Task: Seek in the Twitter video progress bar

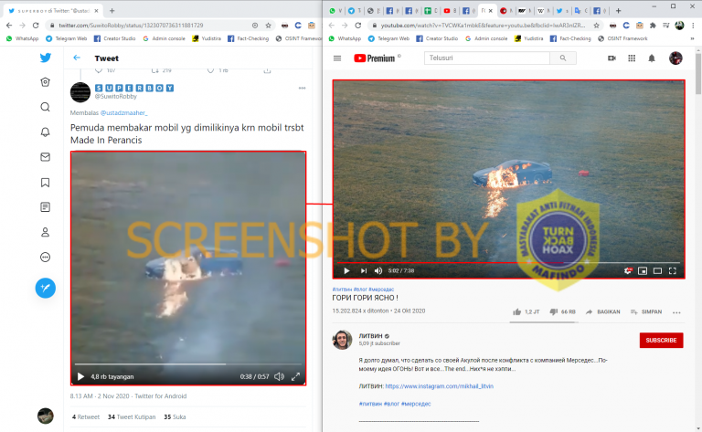Action: tap(188, 364)
